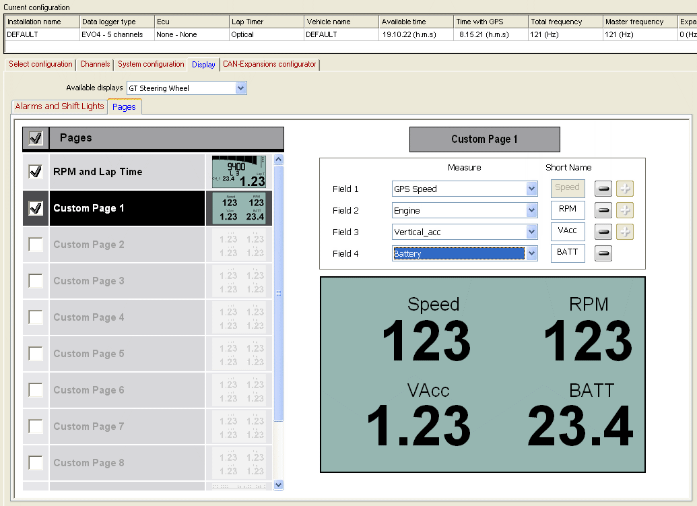
Task: Open Field 4 Battery measure dropdown
Action: coord(531,253)
